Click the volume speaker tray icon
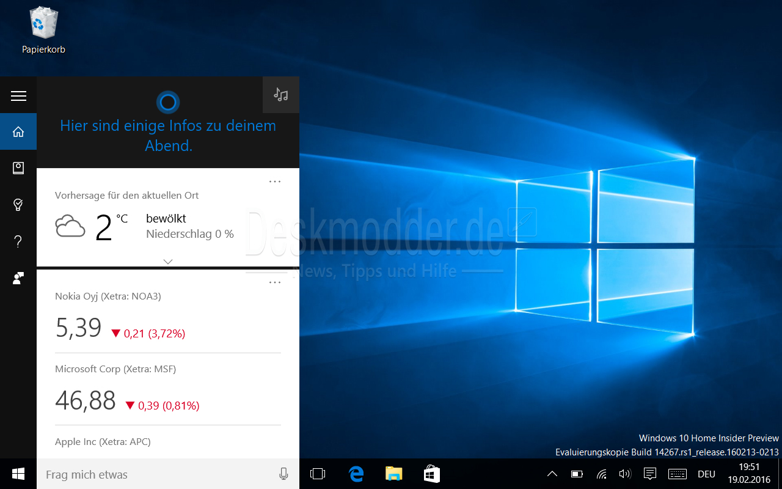 click(x=625, y=474)
